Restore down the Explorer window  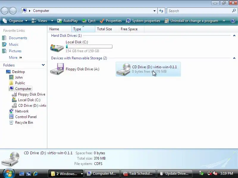tap(224, 3)
